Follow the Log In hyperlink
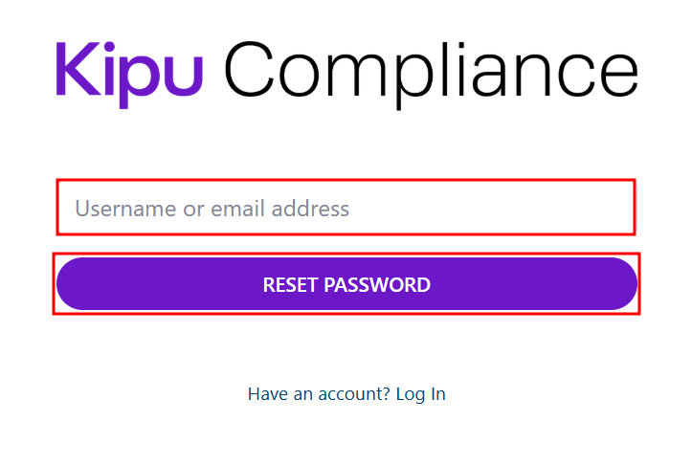Screen dimensions: 692x466 pyautogui.click(x=420, y=394)
